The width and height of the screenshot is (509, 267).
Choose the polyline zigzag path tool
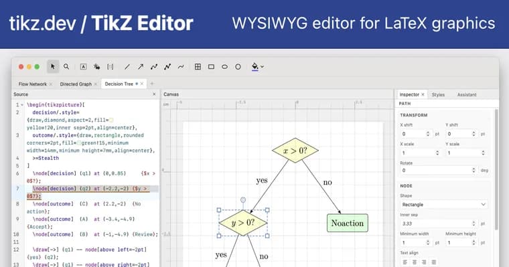coord(167,66)
